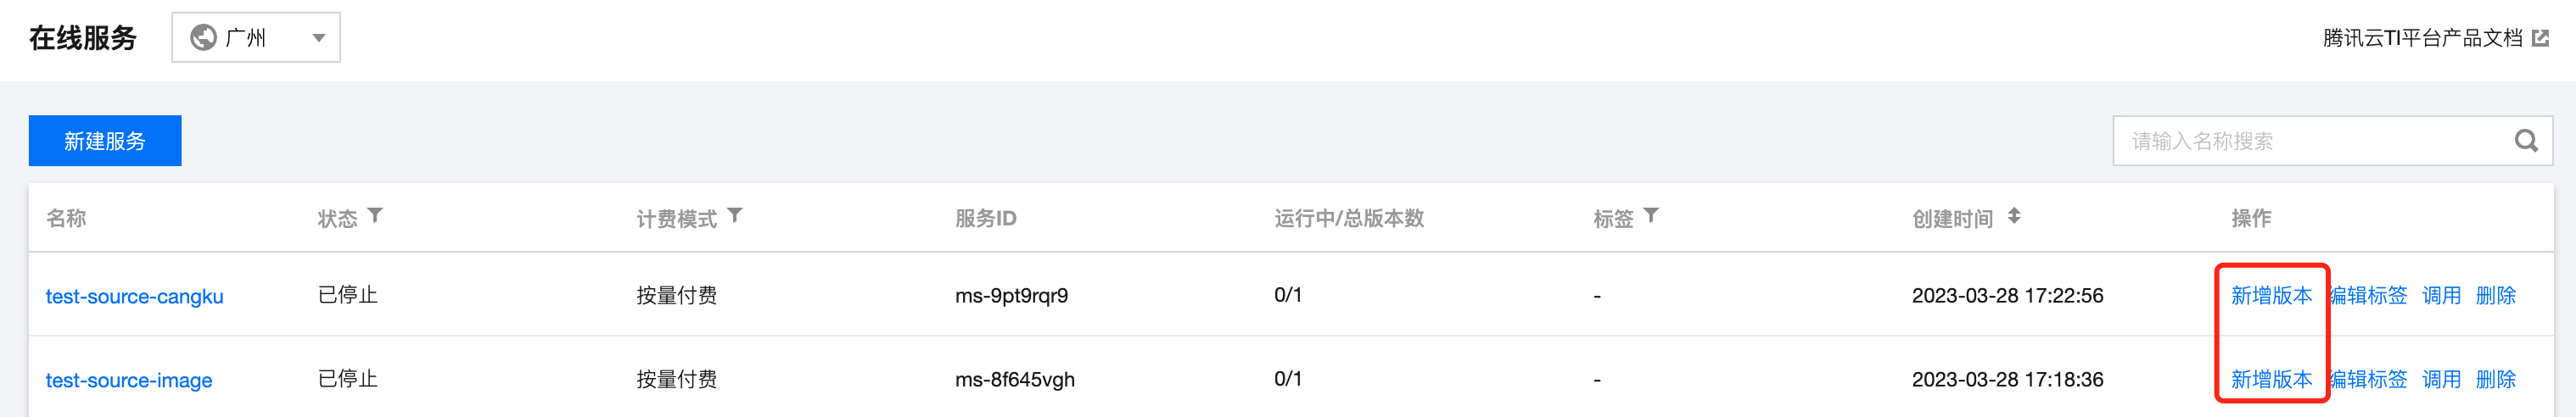Open 腾讯云TI平台产品文档 documentation link
The width and height of the screenshot is (2576, 417).
2422,38
